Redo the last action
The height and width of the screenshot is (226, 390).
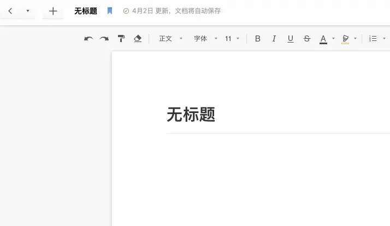[x=104, y=39]
